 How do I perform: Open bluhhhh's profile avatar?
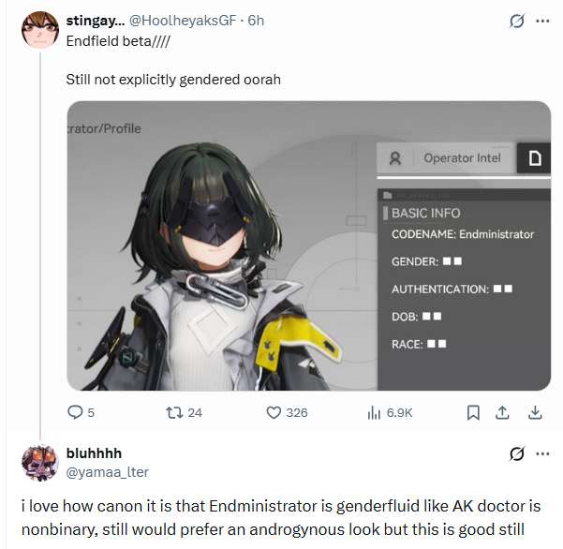40,463
